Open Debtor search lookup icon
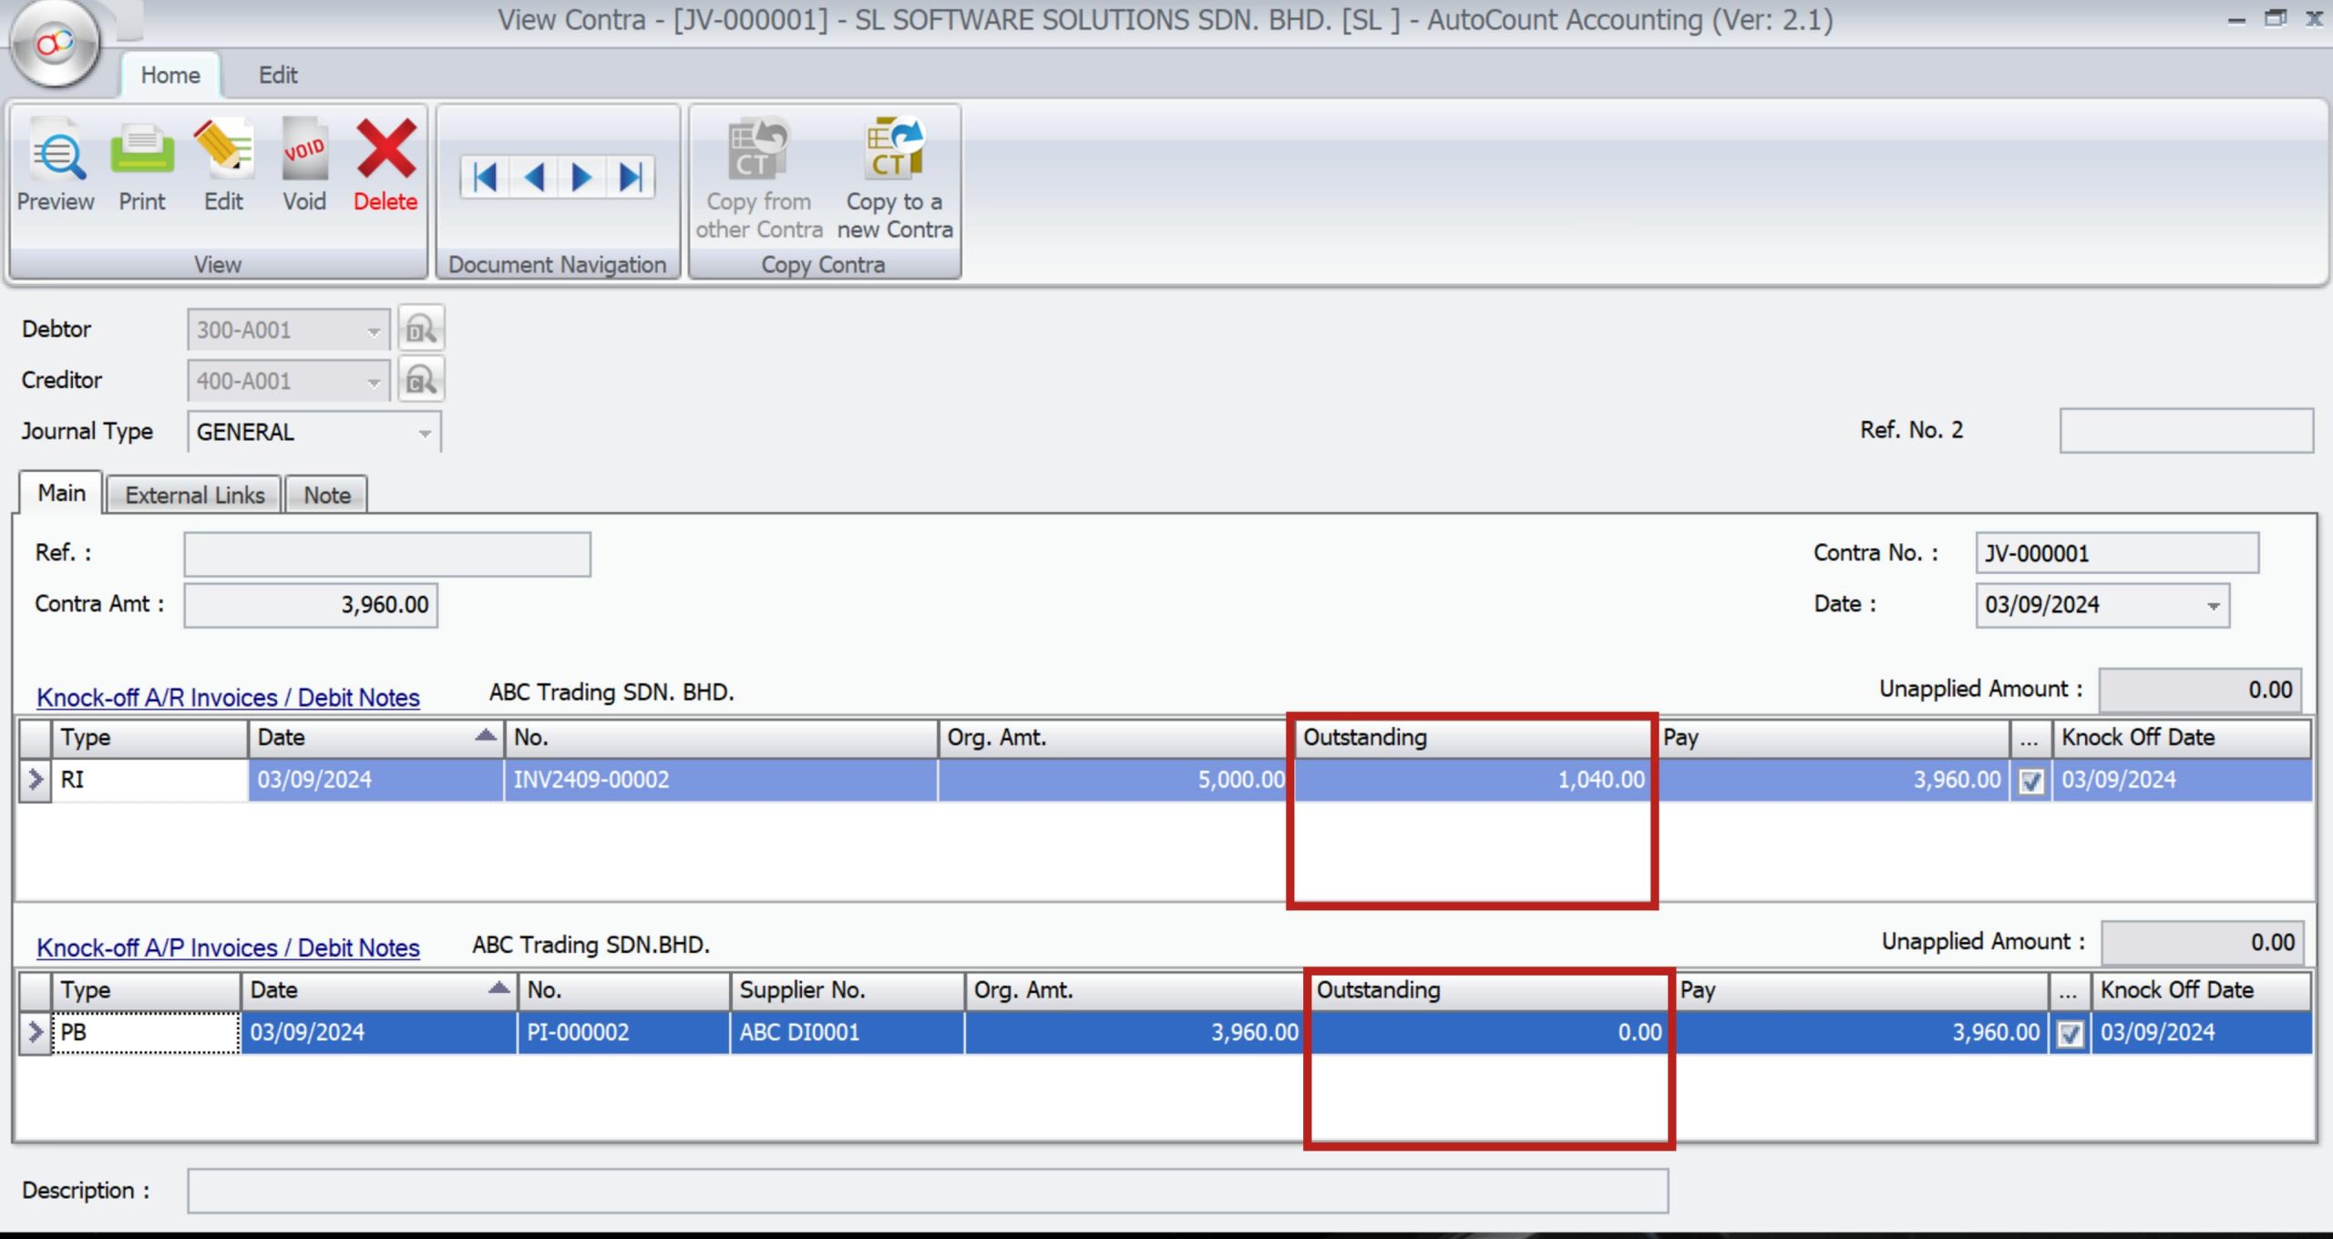2333x1239 pixels. pyautogui.click(x=421, y=330)
